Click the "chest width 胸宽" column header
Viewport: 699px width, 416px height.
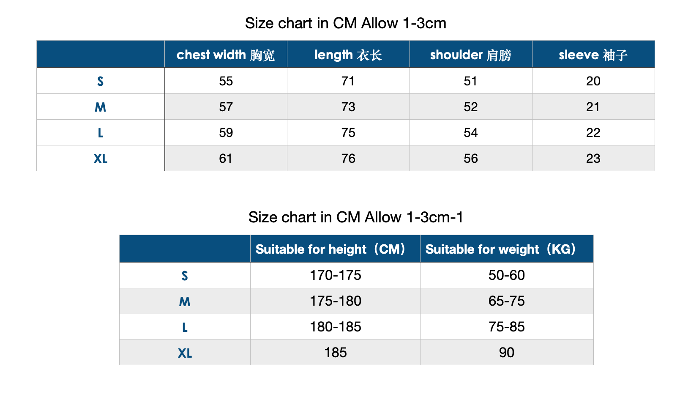coord(226,55)
